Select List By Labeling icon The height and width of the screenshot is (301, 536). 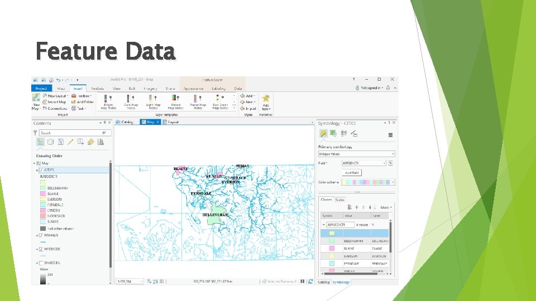coord(90,142)
